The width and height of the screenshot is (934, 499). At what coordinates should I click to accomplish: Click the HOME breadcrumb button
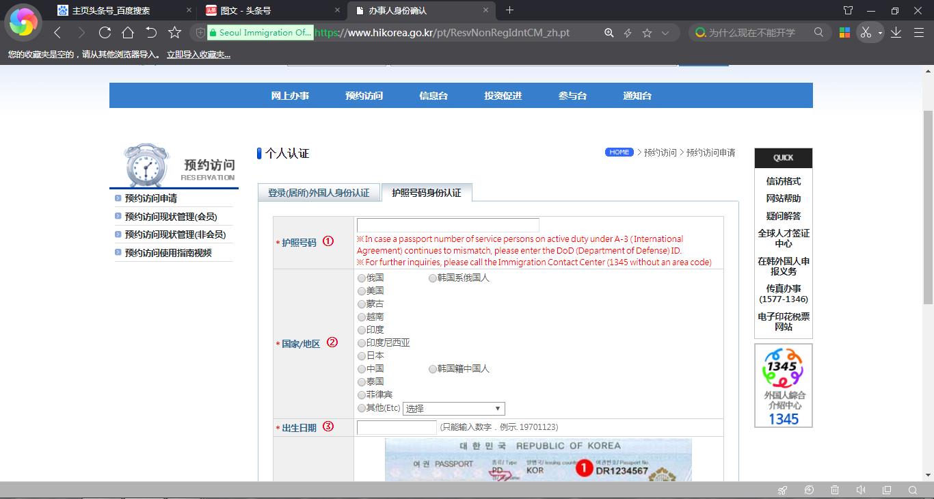click(619, 152)
